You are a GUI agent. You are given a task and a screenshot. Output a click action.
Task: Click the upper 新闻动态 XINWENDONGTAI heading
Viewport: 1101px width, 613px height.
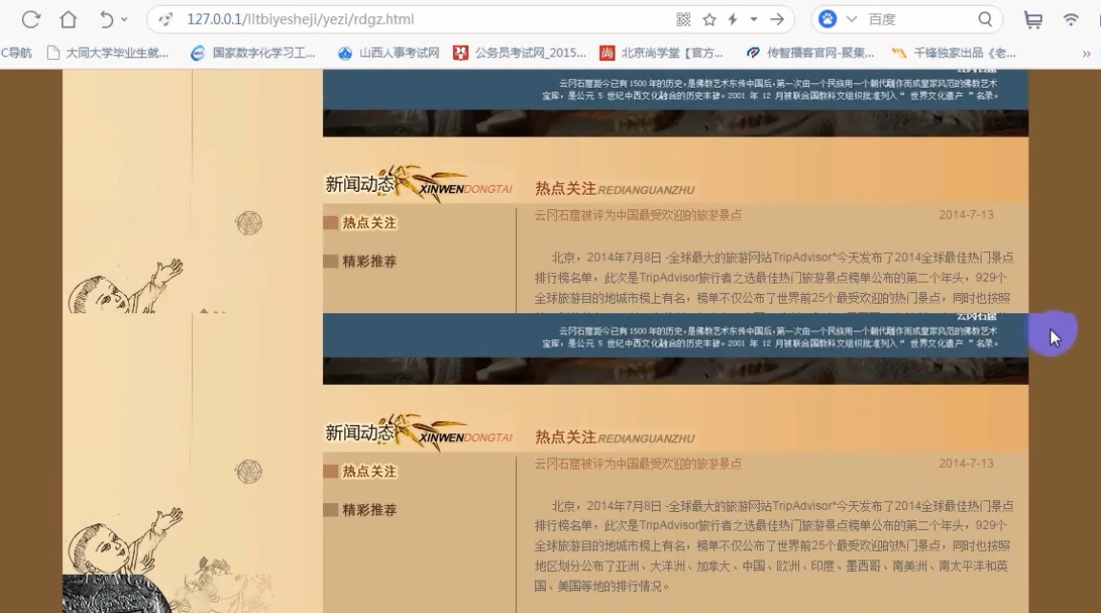point(419,184)
